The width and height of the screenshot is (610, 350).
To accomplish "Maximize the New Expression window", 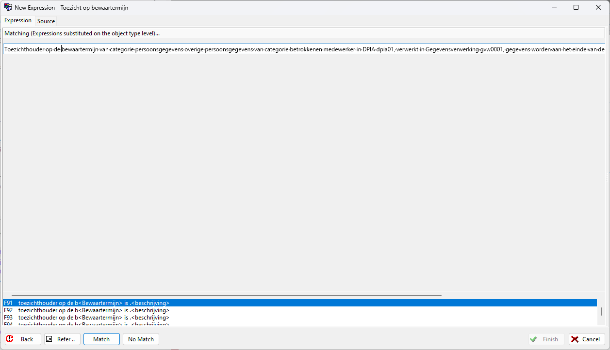I will point(576,7).
